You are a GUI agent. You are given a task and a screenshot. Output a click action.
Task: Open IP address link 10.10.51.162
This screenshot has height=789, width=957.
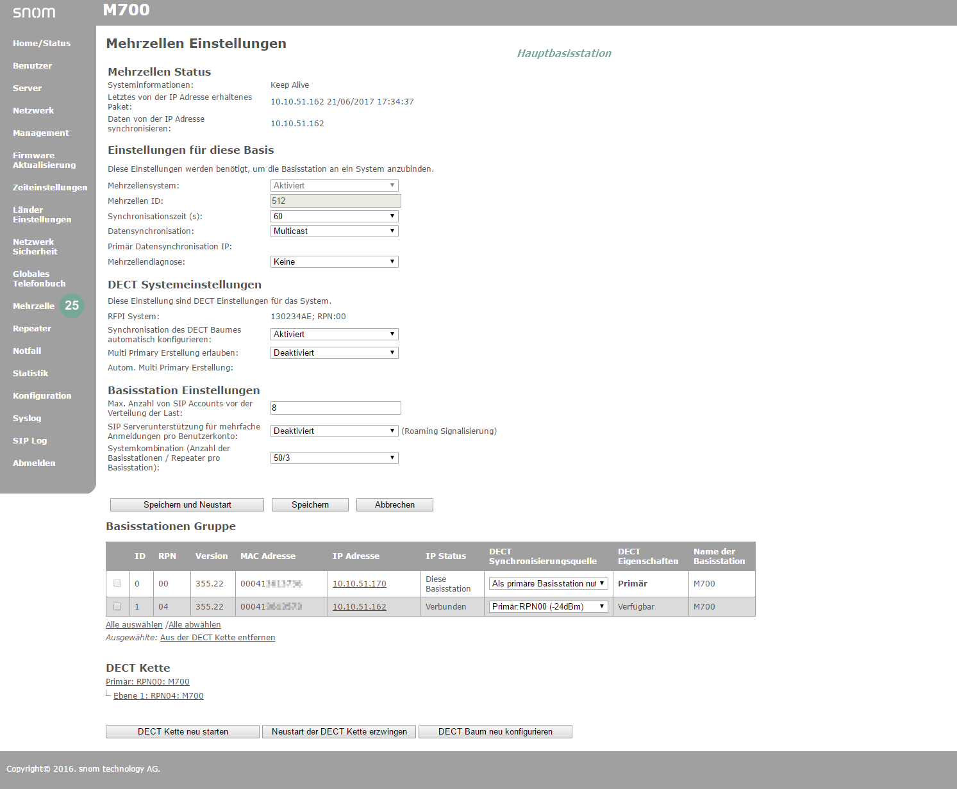(359, 607)
